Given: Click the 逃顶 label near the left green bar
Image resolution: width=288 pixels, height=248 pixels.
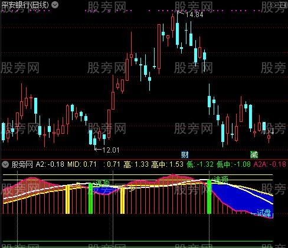Looking at the screenshot, I should click(103, 183).
